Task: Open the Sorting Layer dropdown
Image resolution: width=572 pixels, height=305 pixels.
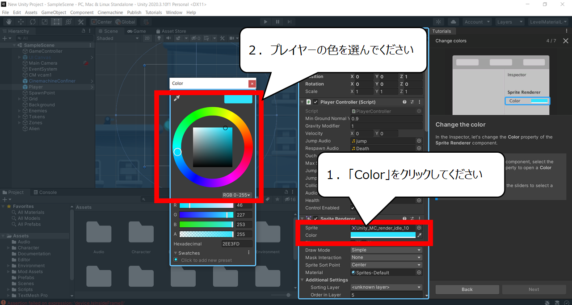Action: tap(386, 288)
